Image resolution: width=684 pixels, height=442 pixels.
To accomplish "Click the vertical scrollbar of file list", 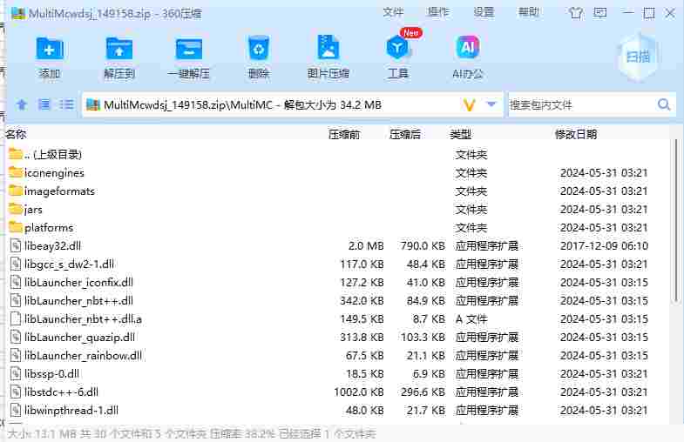I will [676, 221].
